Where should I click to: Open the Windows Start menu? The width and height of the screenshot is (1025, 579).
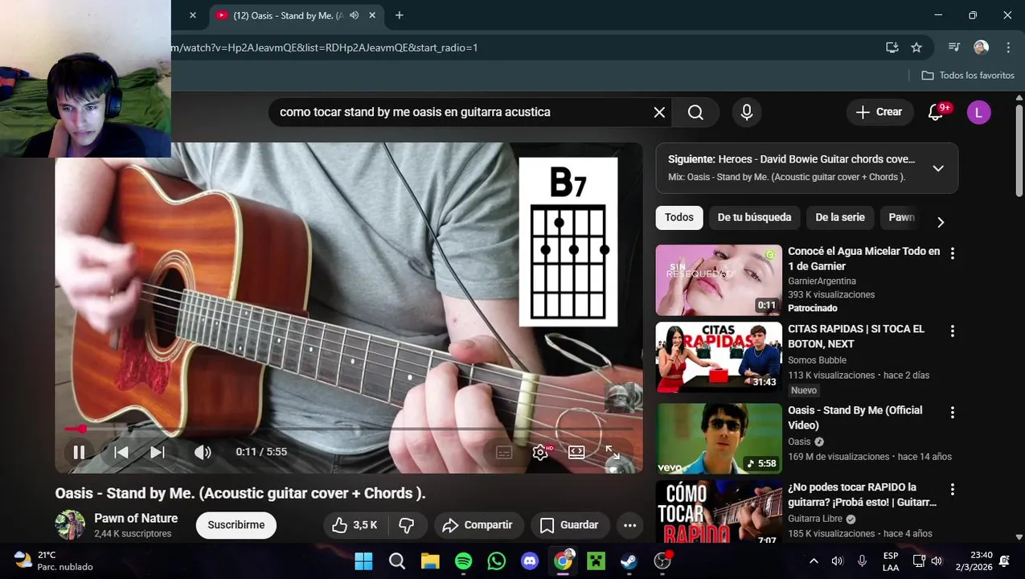point(363,561)
